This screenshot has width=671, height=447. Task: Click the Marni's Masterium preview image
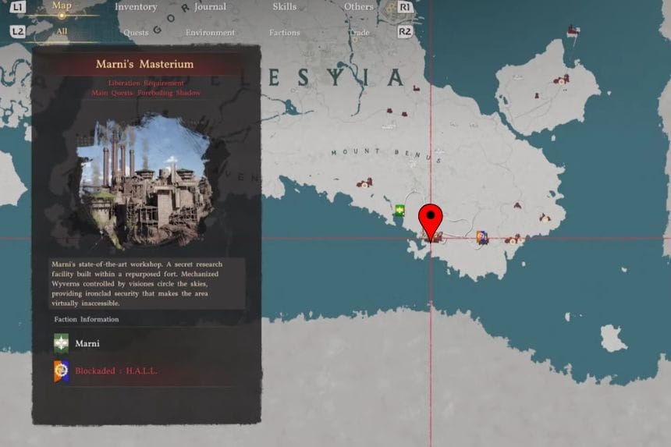point(145,182)
